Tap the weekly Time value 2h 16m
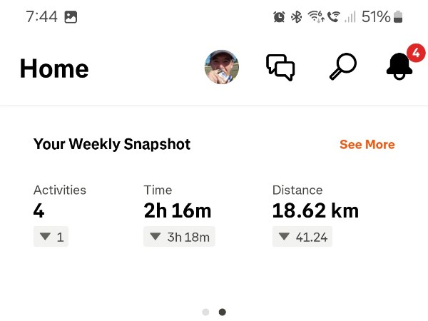This screenshot has width=428, height=321. (x=177, y=211)
